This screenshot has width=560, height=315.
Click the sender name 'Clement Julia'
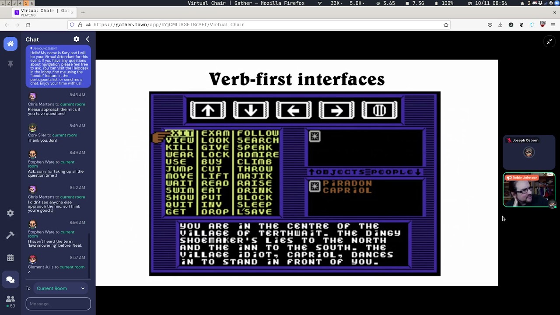click(x=41, y=267)
